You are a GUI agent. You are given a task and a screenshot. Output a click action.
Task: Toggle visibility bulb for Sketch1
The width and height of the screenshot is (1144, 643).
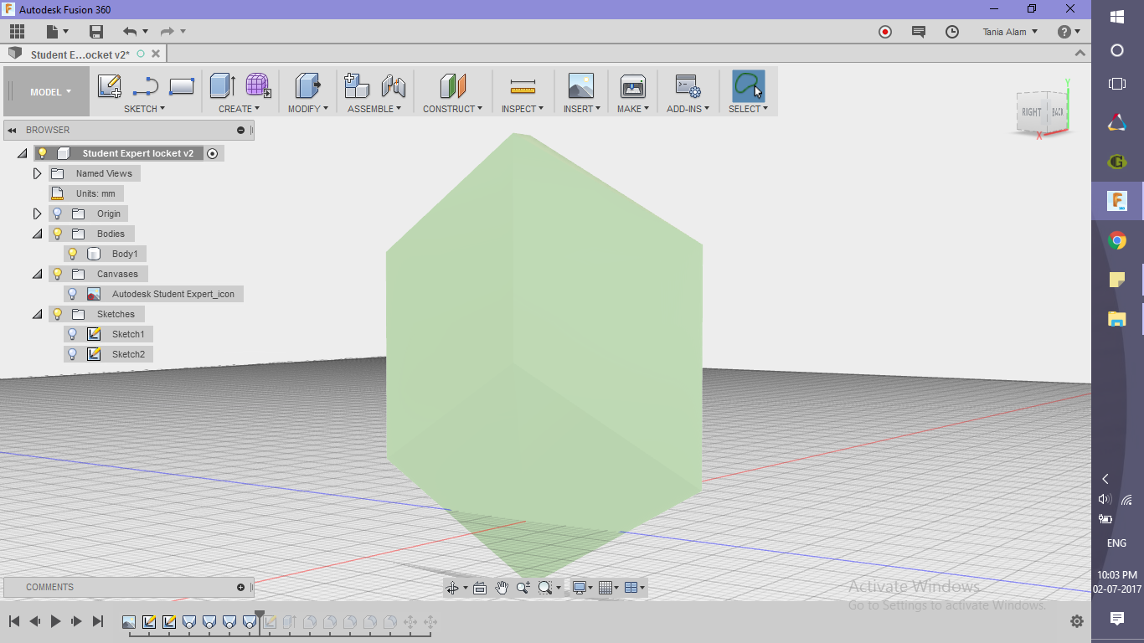73,334
